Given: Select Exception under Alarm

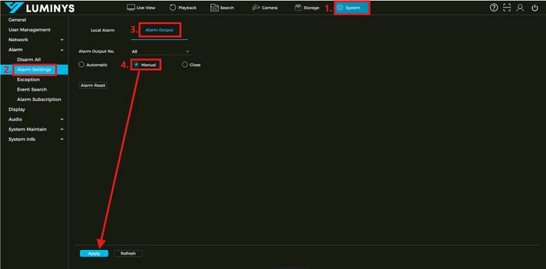Looking at the screenshot, I should coord(28,79).
